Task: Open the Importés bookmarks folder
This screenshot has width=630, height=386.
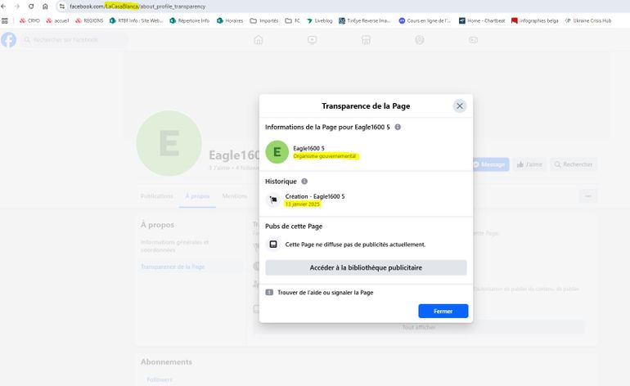Action: point(263,20)
